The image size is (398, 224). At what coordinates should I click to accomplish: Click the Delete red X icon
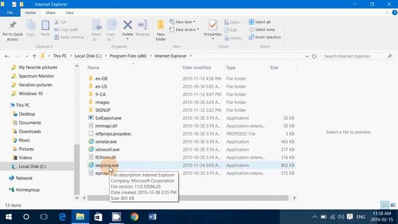point(127,25)
